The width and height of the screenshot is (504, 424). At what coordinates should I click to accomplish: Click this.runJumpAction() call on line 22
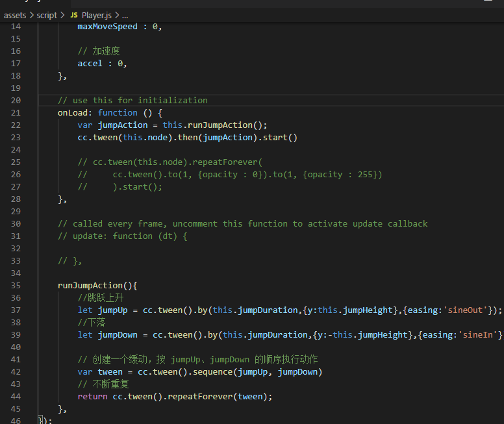coord(214,125)
